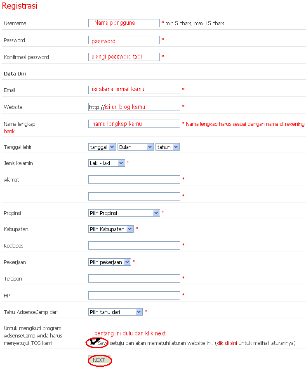Open the tahun year dropdown
Image resolution: width=306 pixels, height=368 pixels.
(167, 147)
